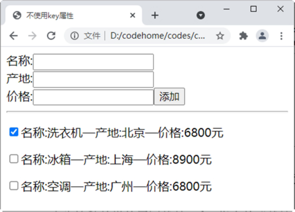
Task: Open the tab search dropdown arrow
Action: click(201, 15)
